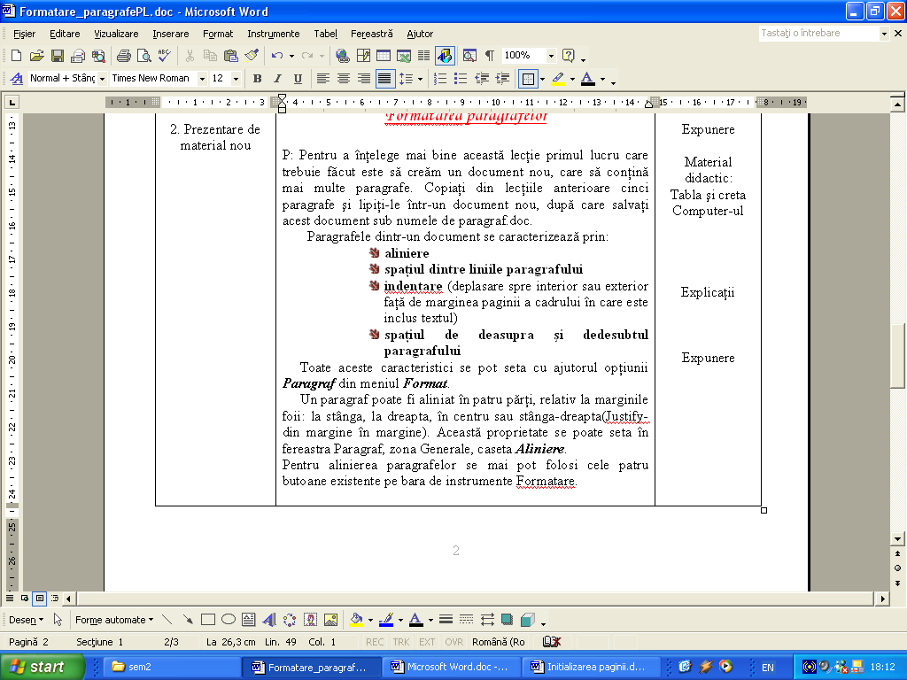This screenshot has height=680, width=907.
Task: Open the Editare menu
Action: (x=65, y=34)
